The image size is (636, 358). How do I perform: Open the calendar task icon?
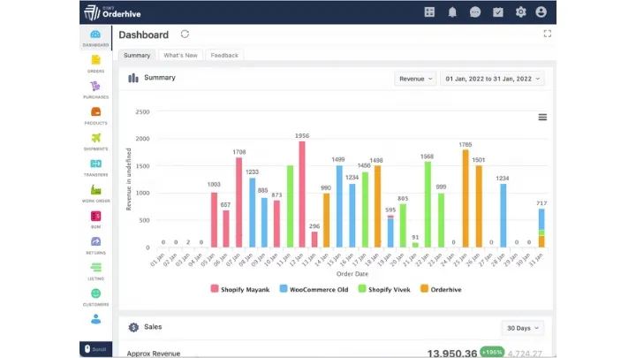point(497,12)
